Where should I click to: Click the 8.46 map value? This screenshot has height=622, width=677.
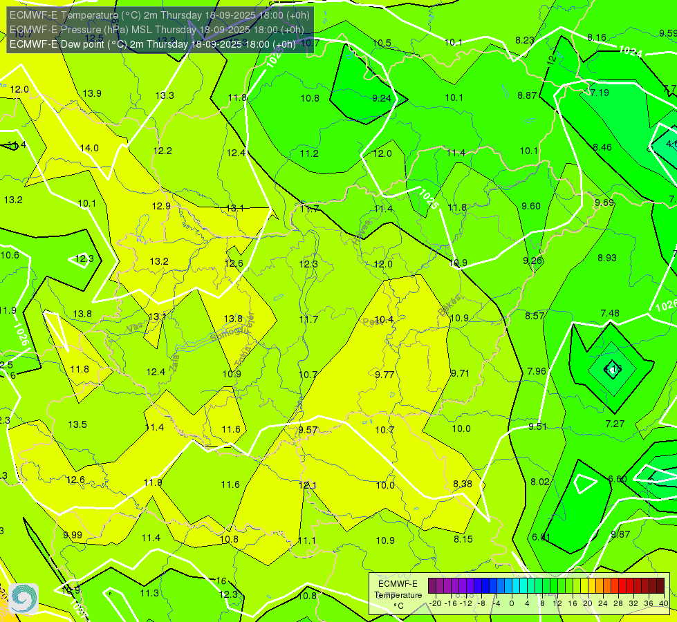pyautogui.click(x=602, y=147)
